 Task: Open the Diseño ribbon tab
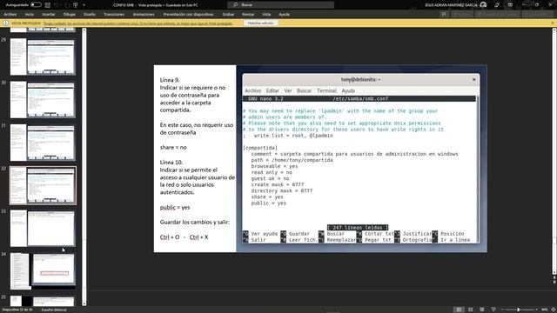pos(90,15)
